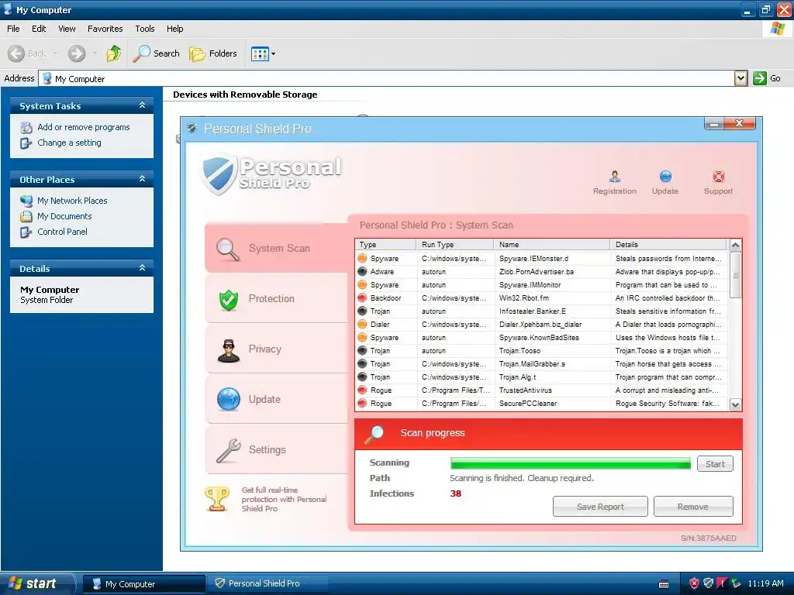794x595 pixels.
Task: Open Add or remove programs
Action: click(x=84, y=127)
